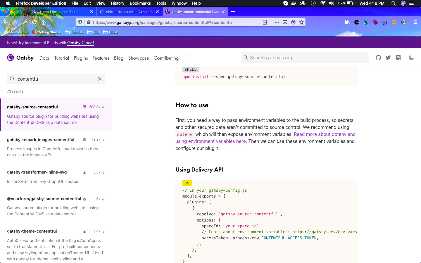Click the Docker whale menu bar icon
Image resolution: width=421 pixels, height=263 pixels.
(294, 3)
